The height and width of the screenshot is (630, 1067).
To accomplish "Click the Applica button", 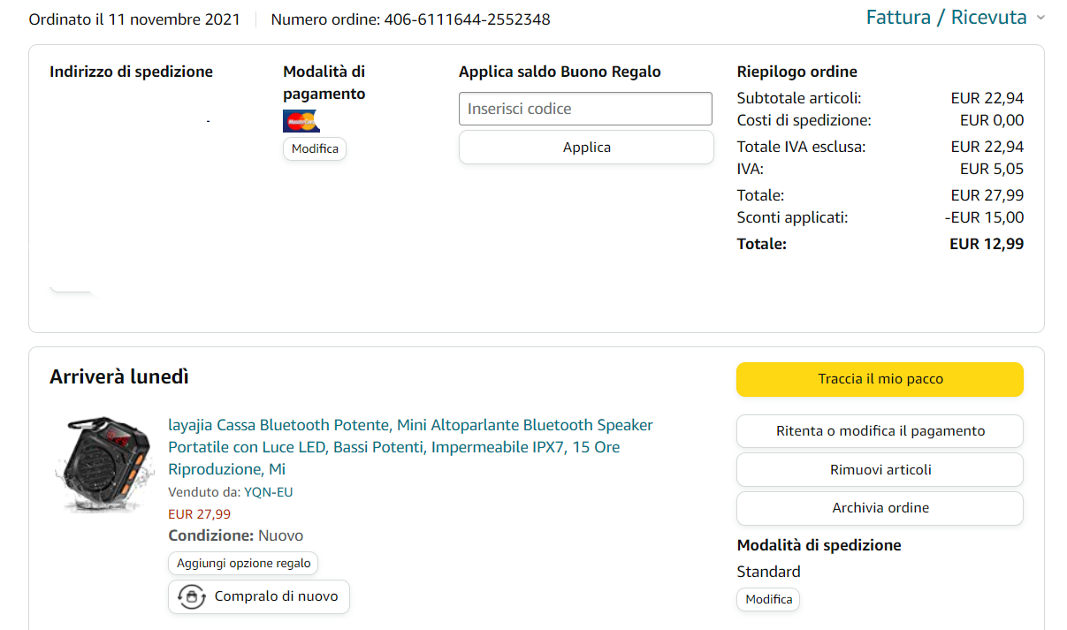I will [x=586, y=148].
